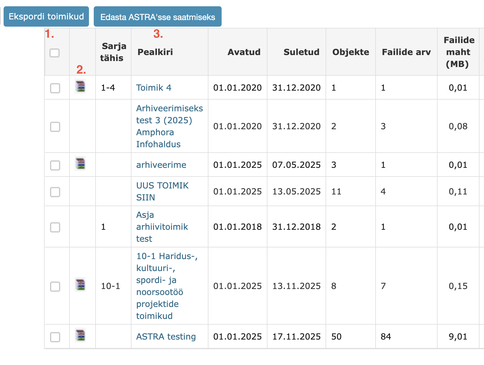Tick the checkbox for ASTRA testing row

[x=55, y=337]
